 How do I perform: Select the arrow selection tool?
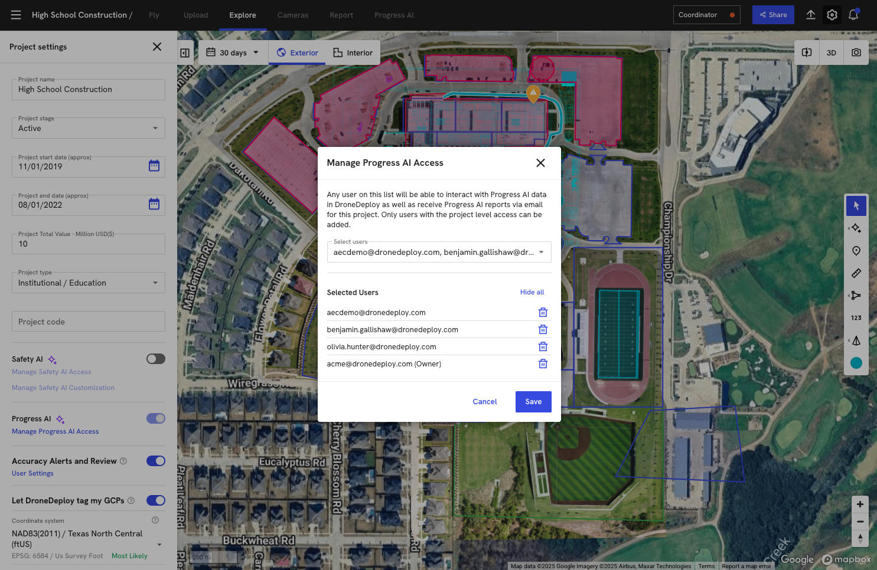coord(856,205)
